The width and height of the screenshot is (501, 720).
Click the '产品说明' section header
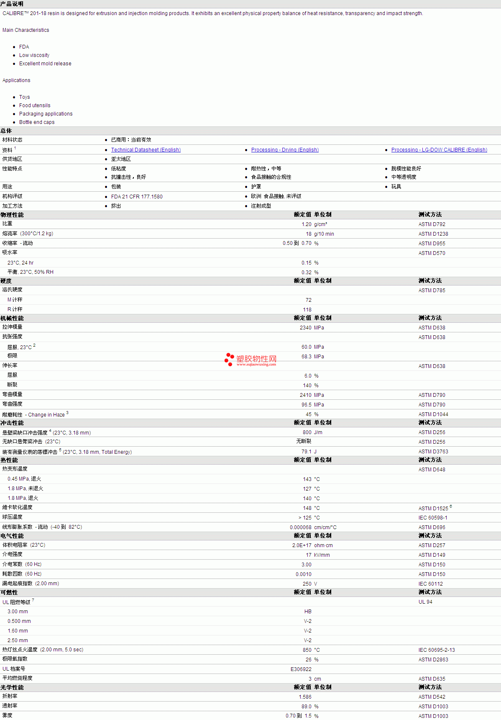click(12, 4)
